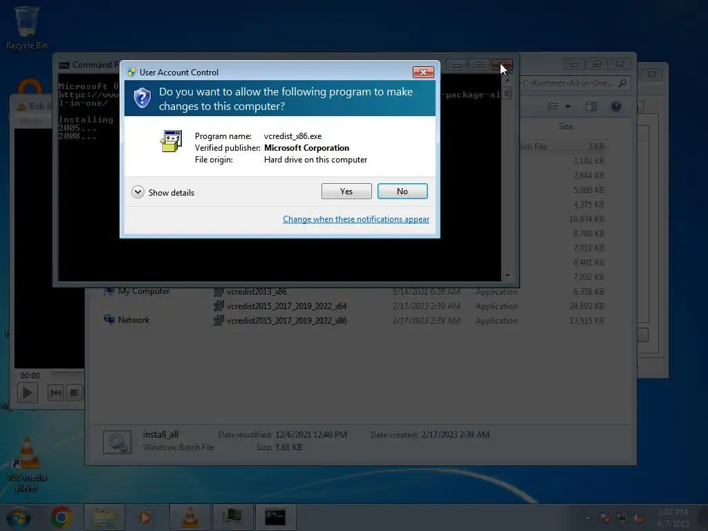Click Previous track button in VLC
This screenshot has height=531, width=708.
pyautogui.click(x=56, y=393)
